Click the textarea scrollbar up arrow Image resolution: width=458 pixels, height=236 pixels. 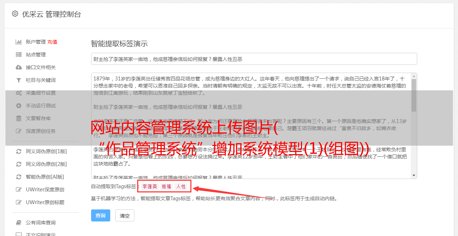point(414,76)
